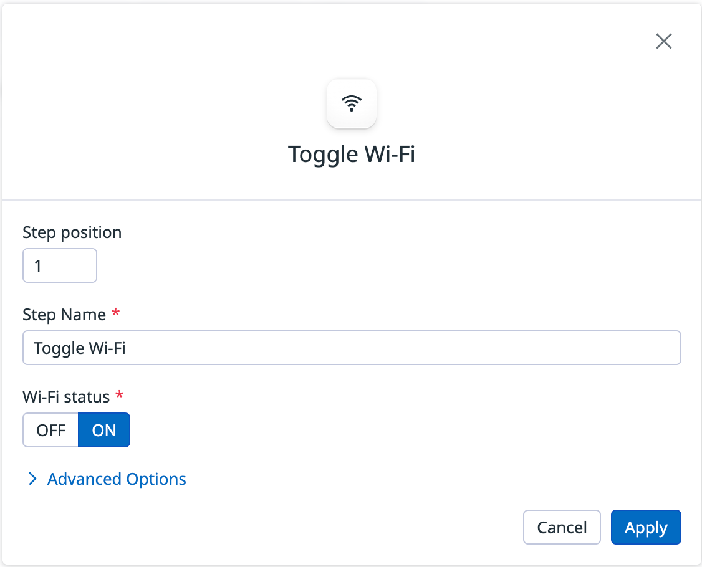
Task: Apply the Toggle Wi-Fi step
Action: click(x=646, y=527)
